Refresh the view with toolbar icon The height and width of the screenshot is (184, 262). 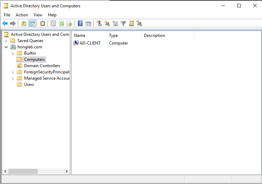point(61,23)
